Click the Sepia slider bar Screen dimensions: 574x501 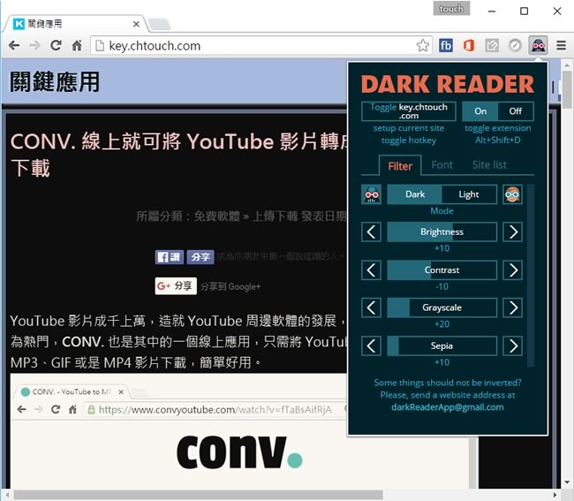(x=442, y=345)
